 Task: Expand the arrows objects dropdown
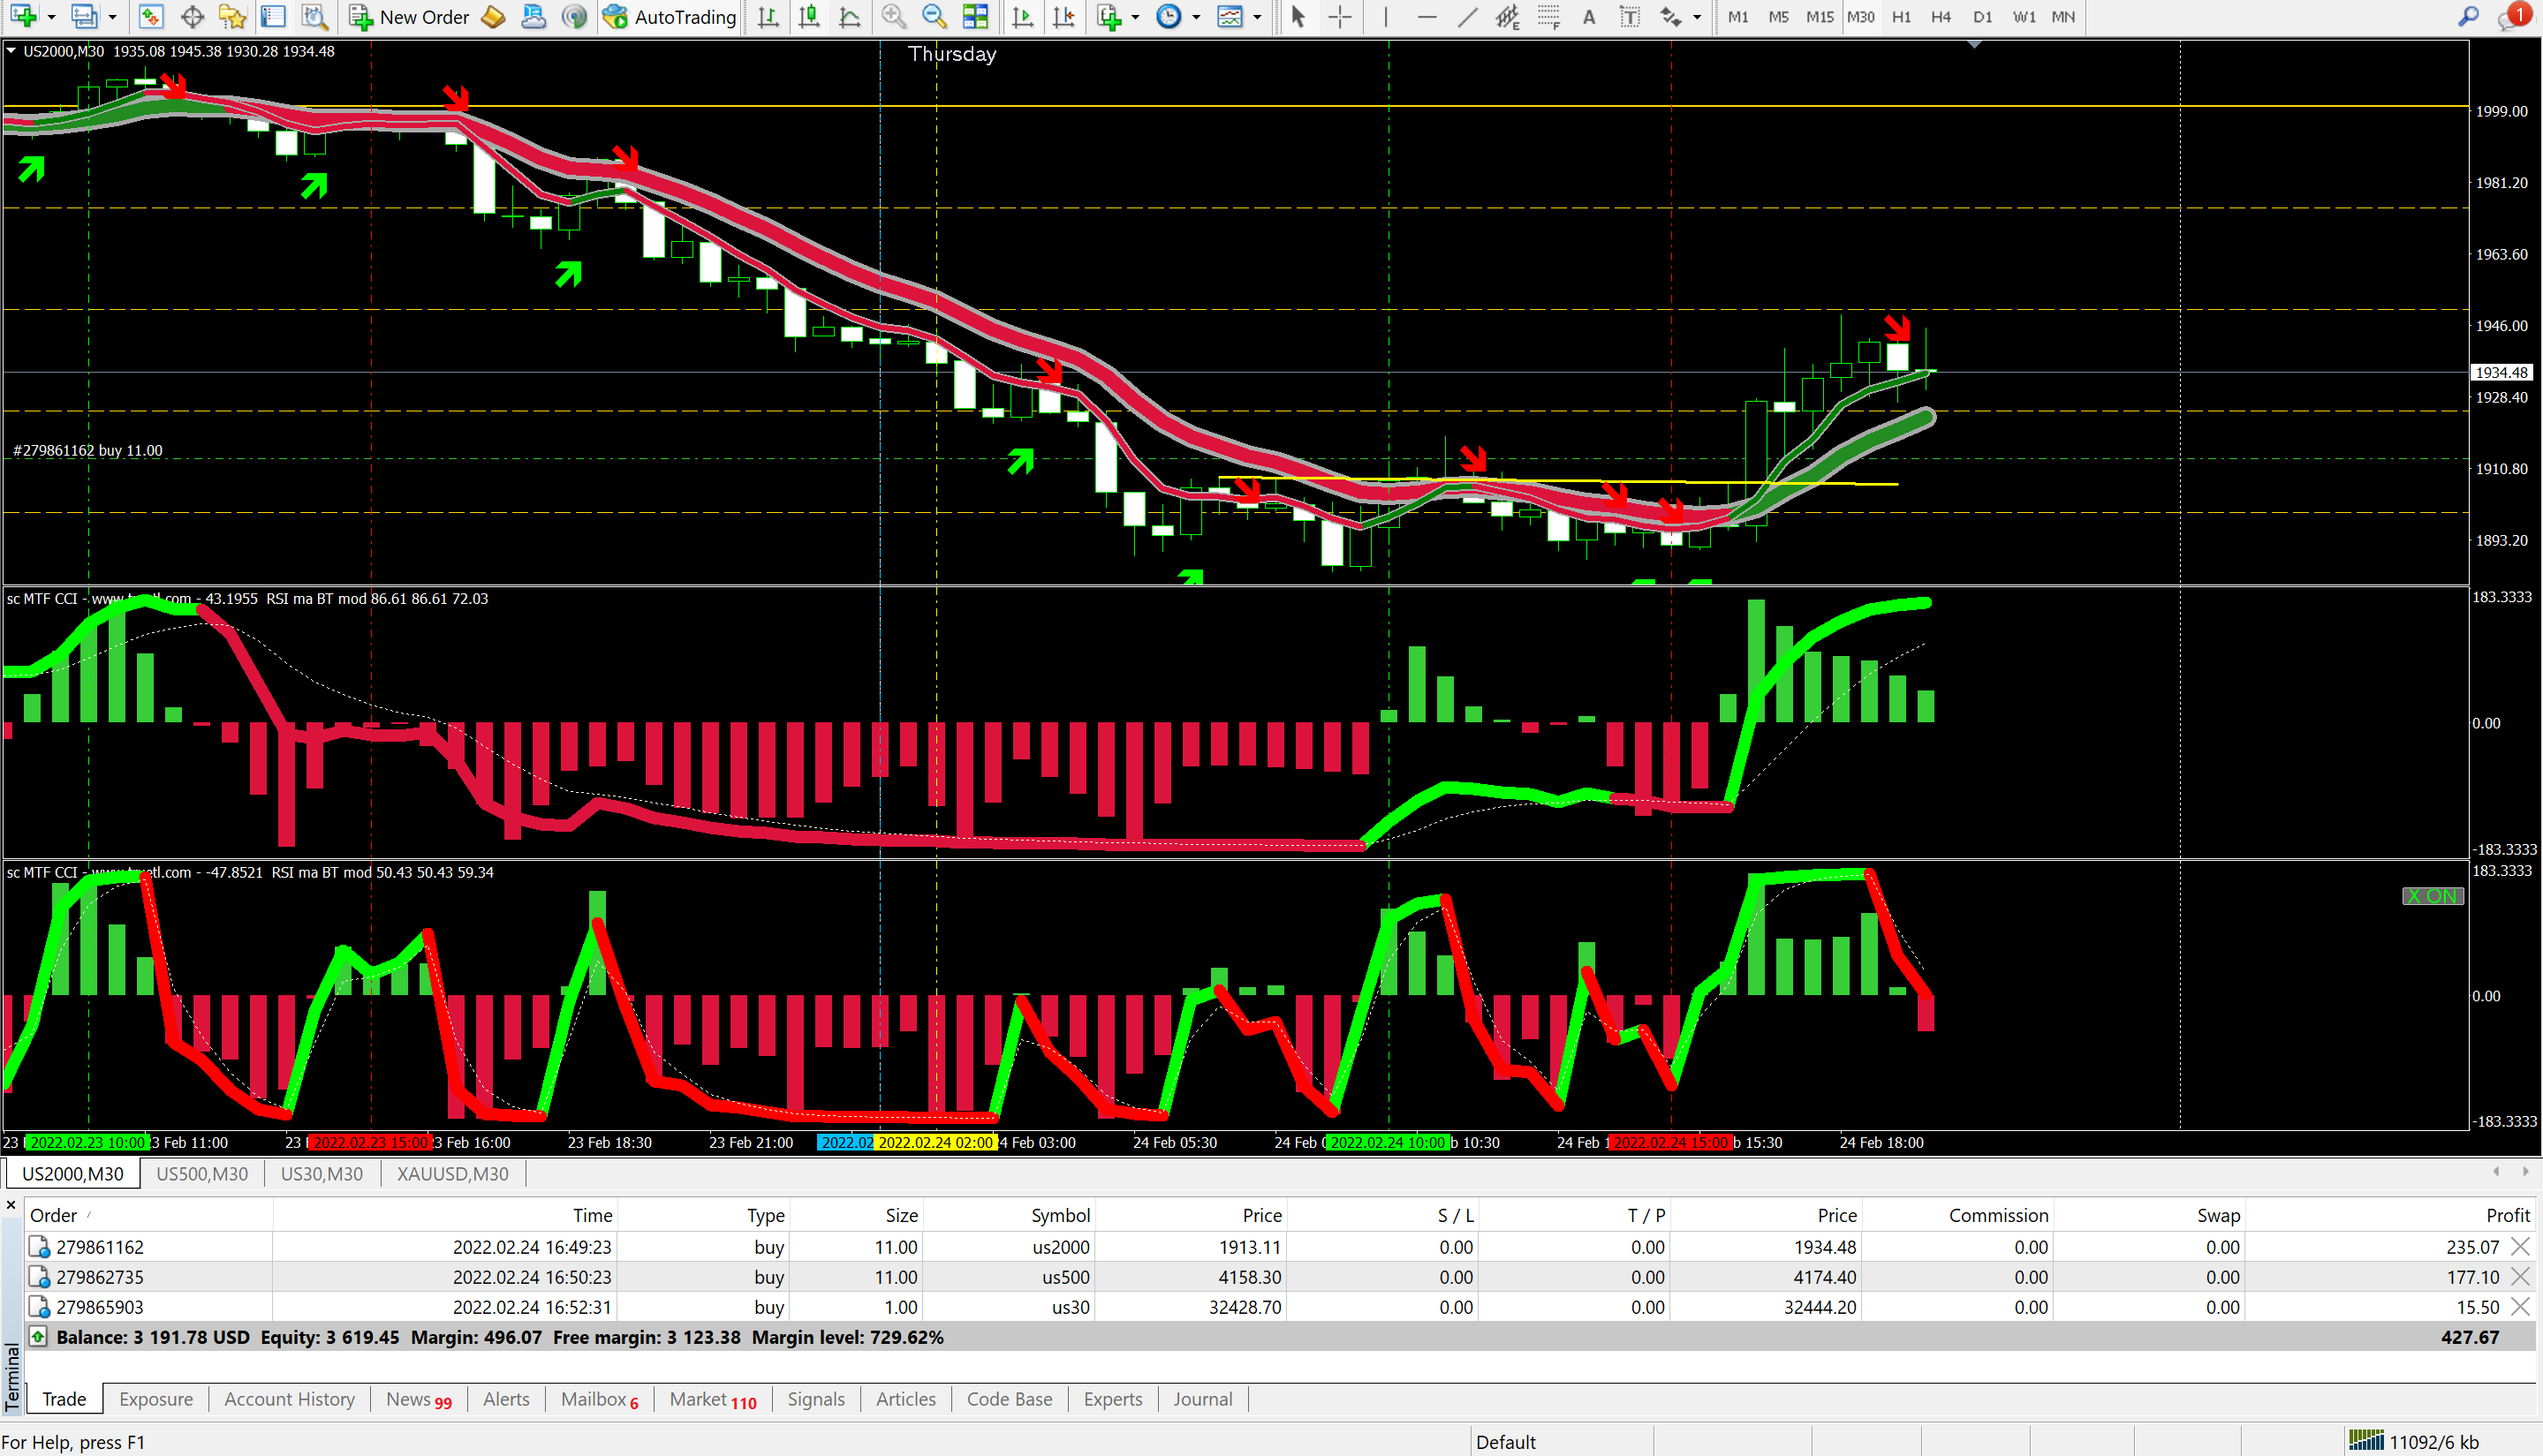click(1697, 17)
